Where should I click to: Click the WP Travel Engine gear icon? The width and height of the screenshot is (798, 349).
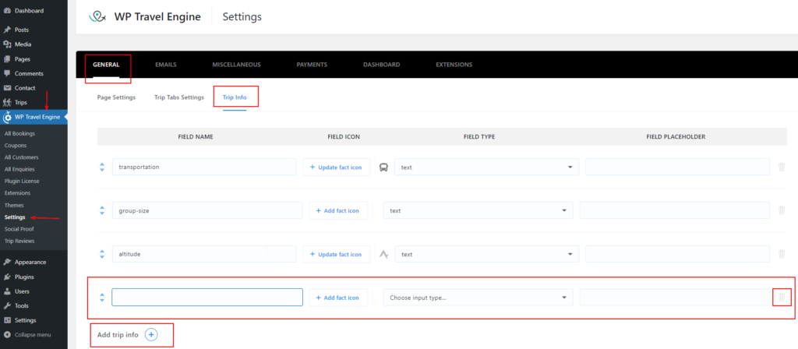tap(7, 118)
